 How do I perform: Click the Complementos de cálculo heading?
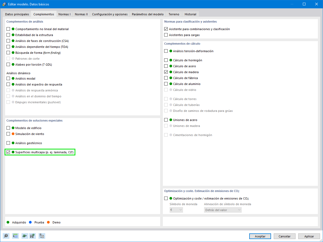pos(182,44)
